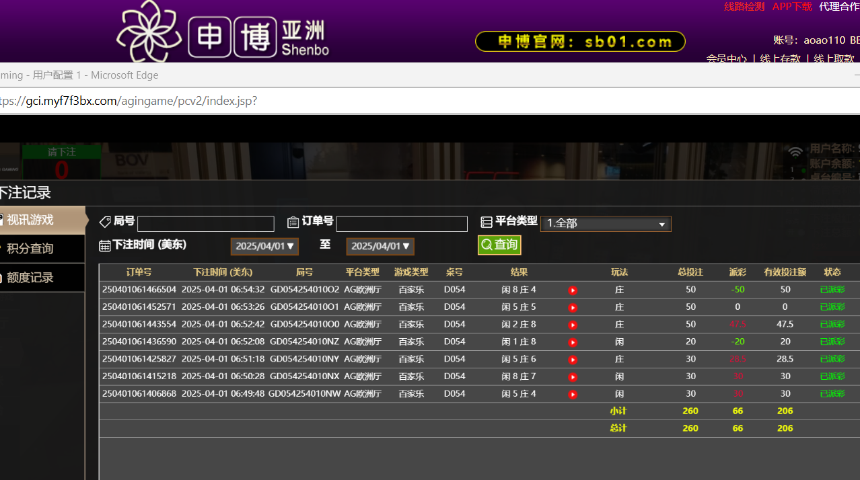Play video replay for round GD054254010O1
The width and height of the screenshot is (860, 480).
(x=573, y=308)
